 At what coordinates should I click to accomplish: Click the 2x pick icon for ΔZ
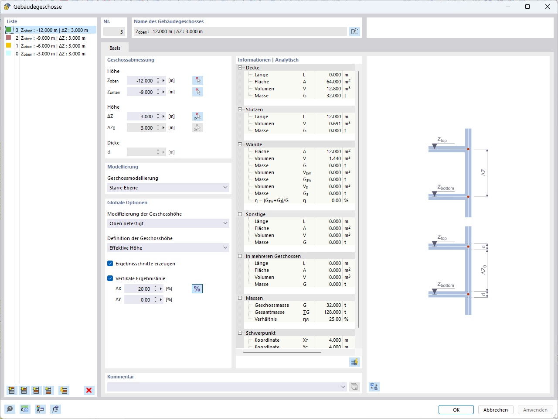pos(197,116)
